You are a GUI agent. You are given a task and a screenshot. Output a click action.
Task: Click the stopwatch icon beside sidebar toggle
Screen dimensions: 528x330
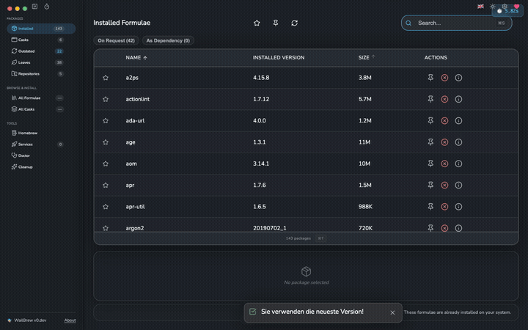click(x=47, y=7)
